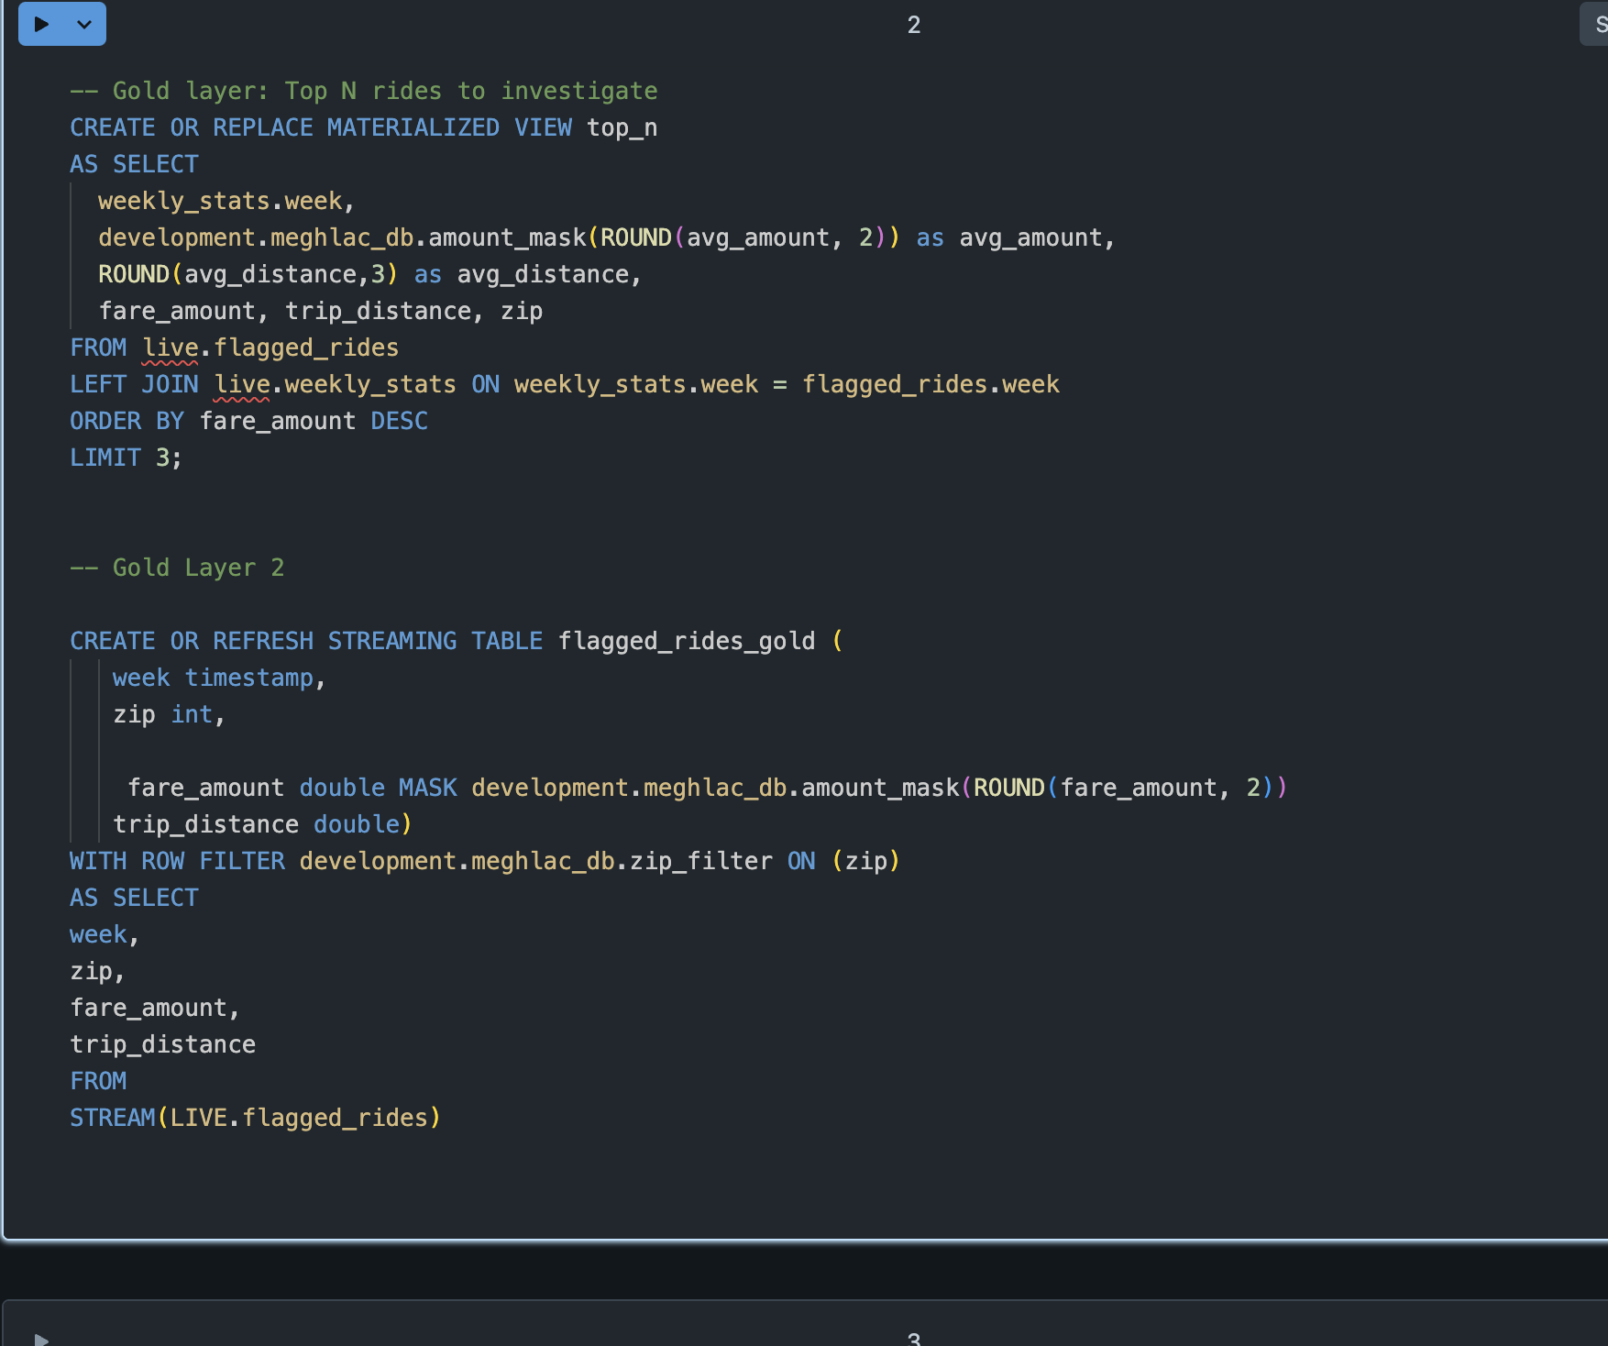Viewport: 1608px width, 1346px height.
Task: Click the run icon of cell 3
Action: click(41, 1338)
